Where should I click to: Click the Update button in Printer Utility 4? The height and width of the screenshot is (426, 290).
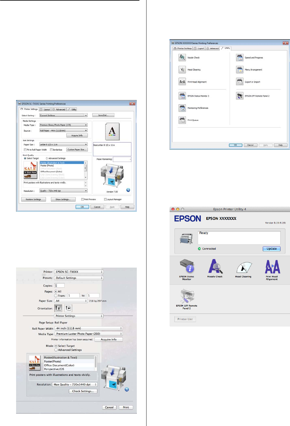click(x=271, y=249)
